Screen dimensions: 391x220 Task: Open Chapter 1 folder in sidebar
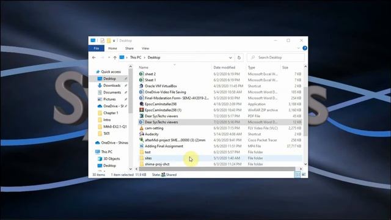click(111, 113)
